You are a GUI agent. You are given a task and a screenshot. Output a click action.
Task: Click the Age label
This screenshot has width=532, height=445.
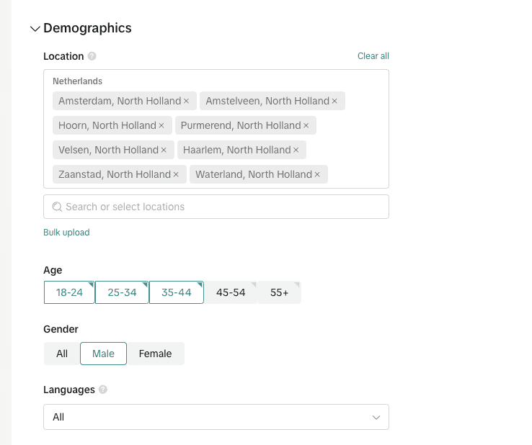click(53, 270)
